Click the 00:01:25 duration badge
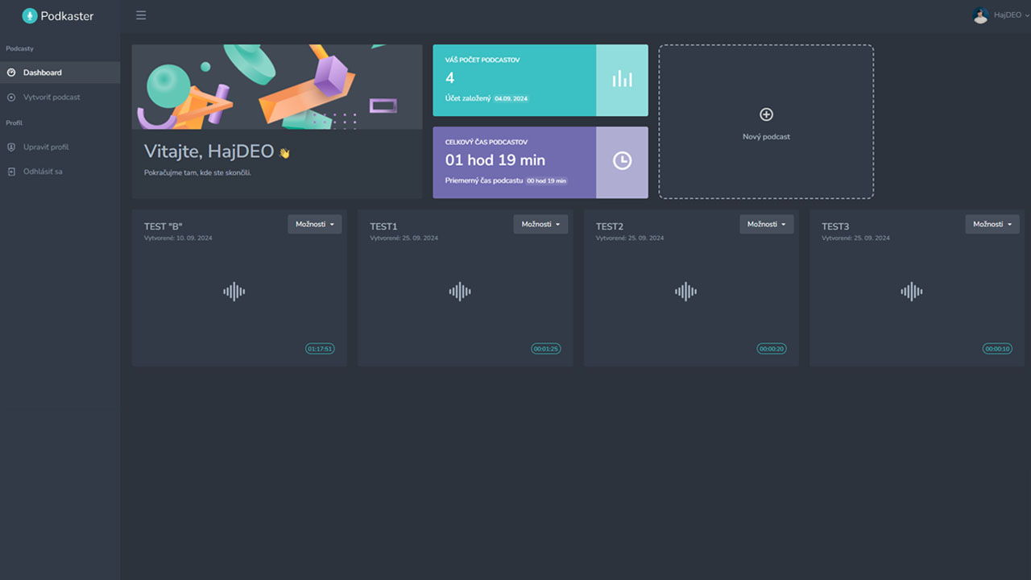This screenshot has height=580, width=1031. (545, 349)
